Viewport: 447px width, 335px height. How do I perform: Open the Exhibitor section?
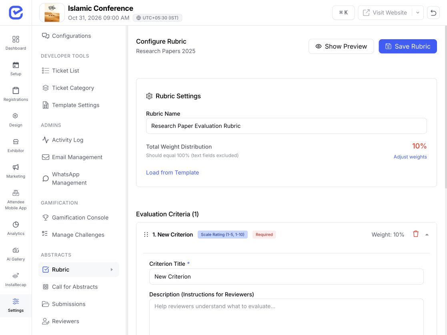coord(16,145)
